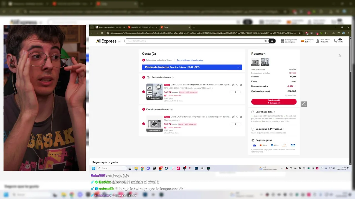This screenshot has height=199, width=355.
Task: Close the Amazon.es browser tab
Action: tap(124, 27)
